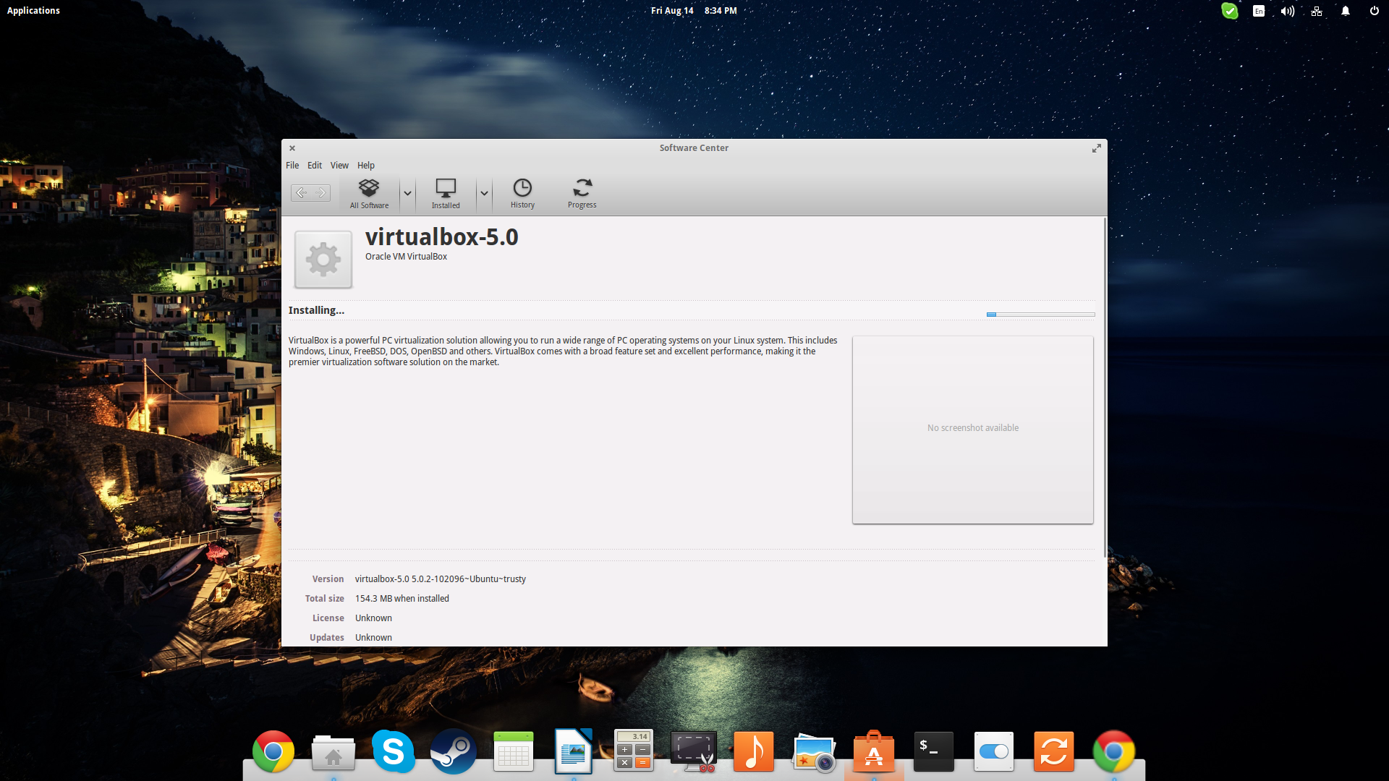Open the All Software view
This screenshot has width=1389, height=781.
[x=369, y=194]
